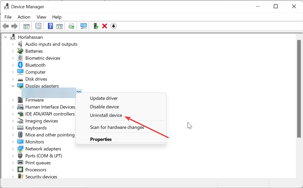Collapse the Horlahassan root node
The width and height of the screenshot is (303, 188).
(6, 37)
